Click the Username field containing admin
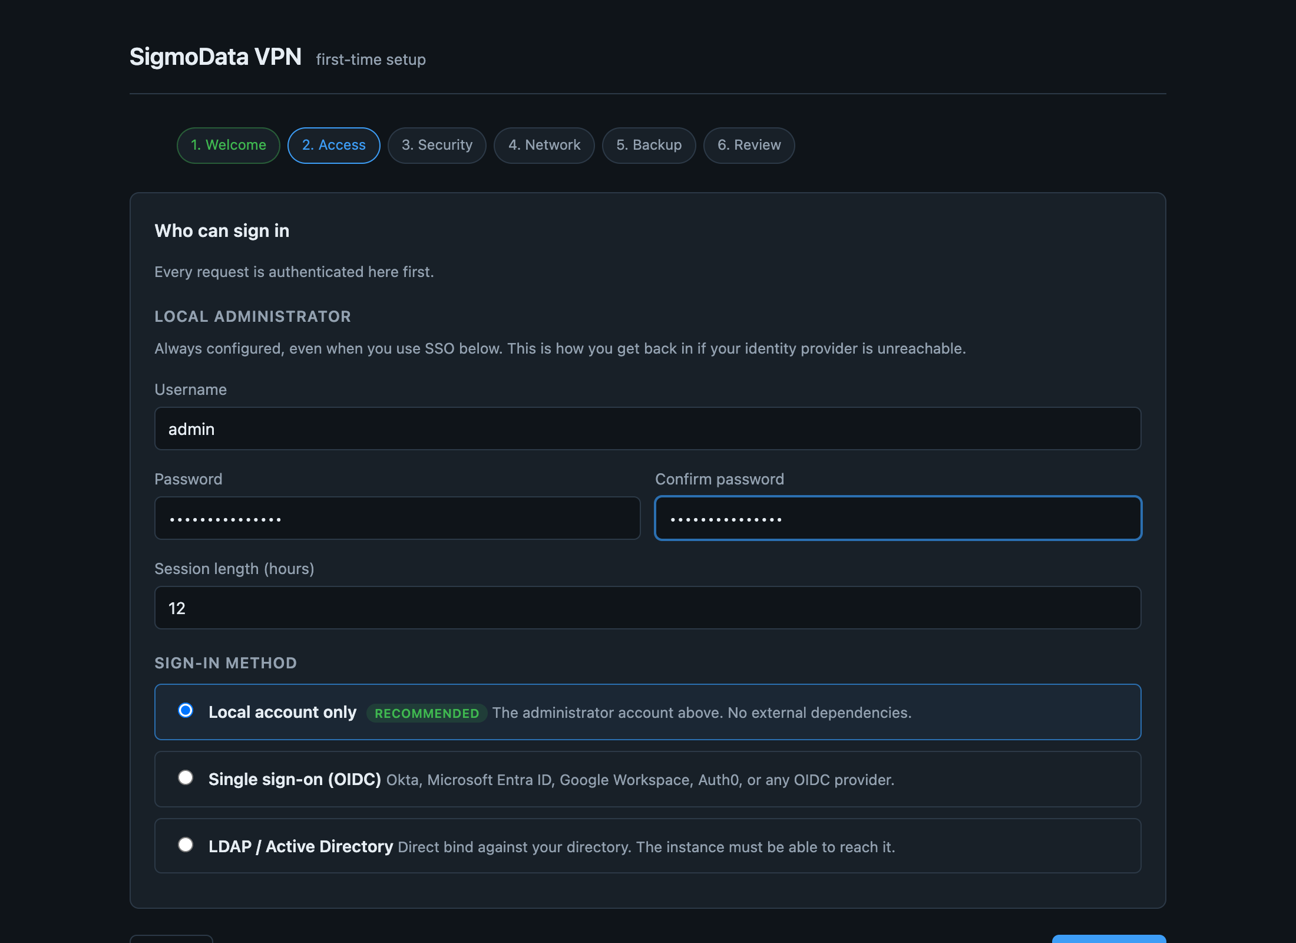1296x943 pixels. point(647,428)
